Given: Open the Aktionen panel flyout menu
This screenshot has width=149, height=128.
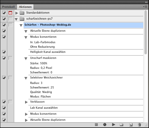Looking at the screenshot, I should click(145, 7).
